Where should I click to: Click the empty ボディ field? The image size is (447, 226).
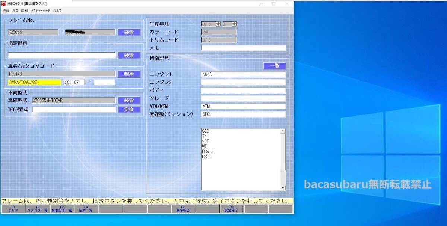[x=244, y=90]
